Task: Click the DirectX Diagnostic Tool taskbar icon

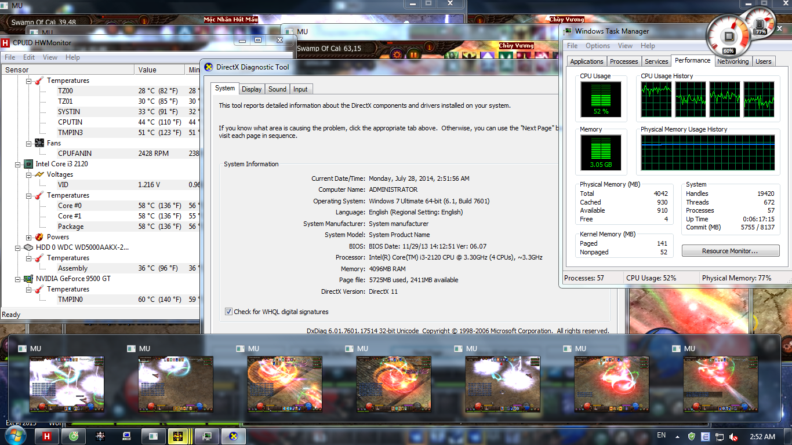Action: click(x=234, y=436)
